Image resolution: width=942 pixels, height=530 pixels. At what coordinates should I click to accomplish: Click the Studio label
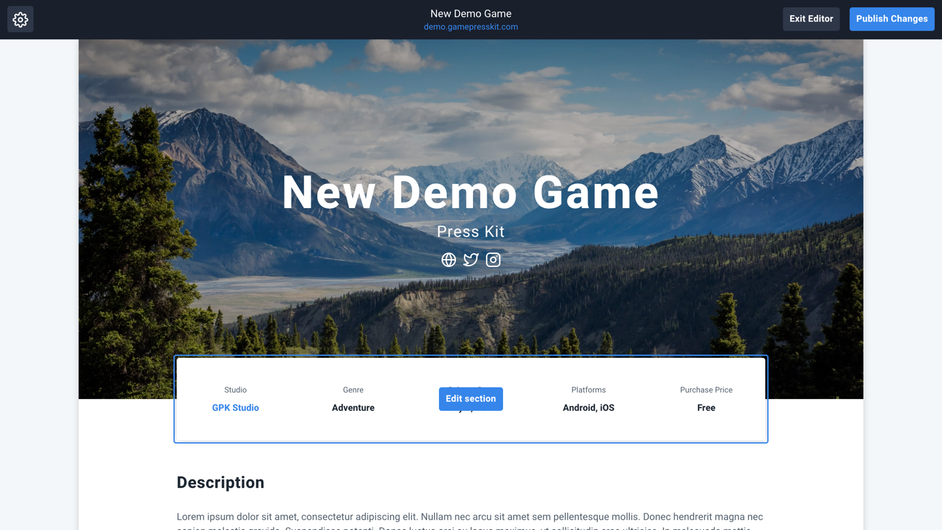click(235, 390)
